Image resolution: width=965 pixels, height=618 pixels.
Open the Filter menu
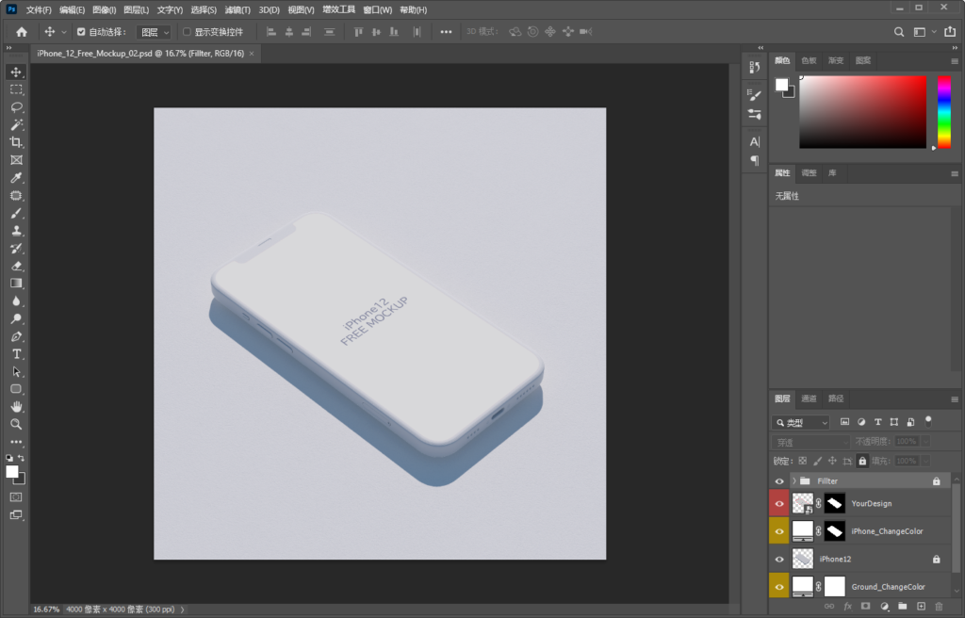tap(237, 9)
